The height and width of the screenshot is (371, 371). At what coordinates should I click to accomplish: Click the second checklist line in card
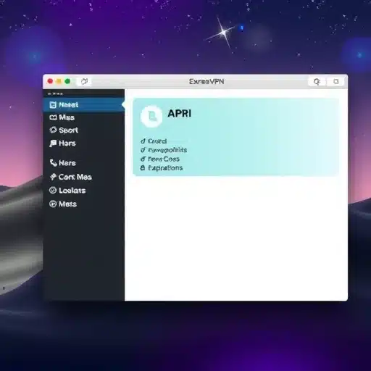(x=167, y=150)
